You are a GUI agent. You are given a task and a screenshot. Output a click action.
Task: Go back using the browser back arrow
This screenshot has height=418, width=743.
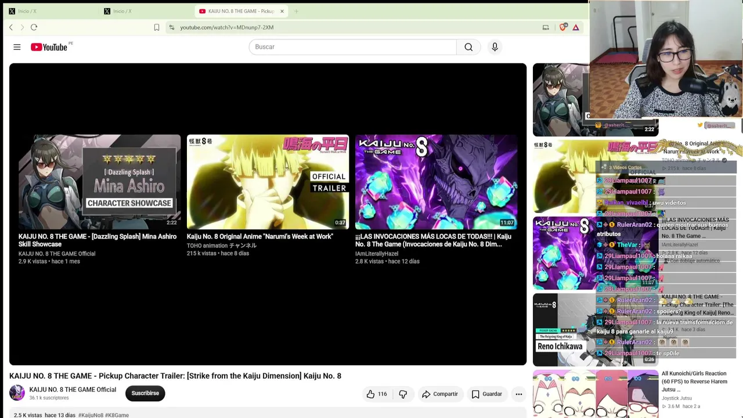coord(11,27)
